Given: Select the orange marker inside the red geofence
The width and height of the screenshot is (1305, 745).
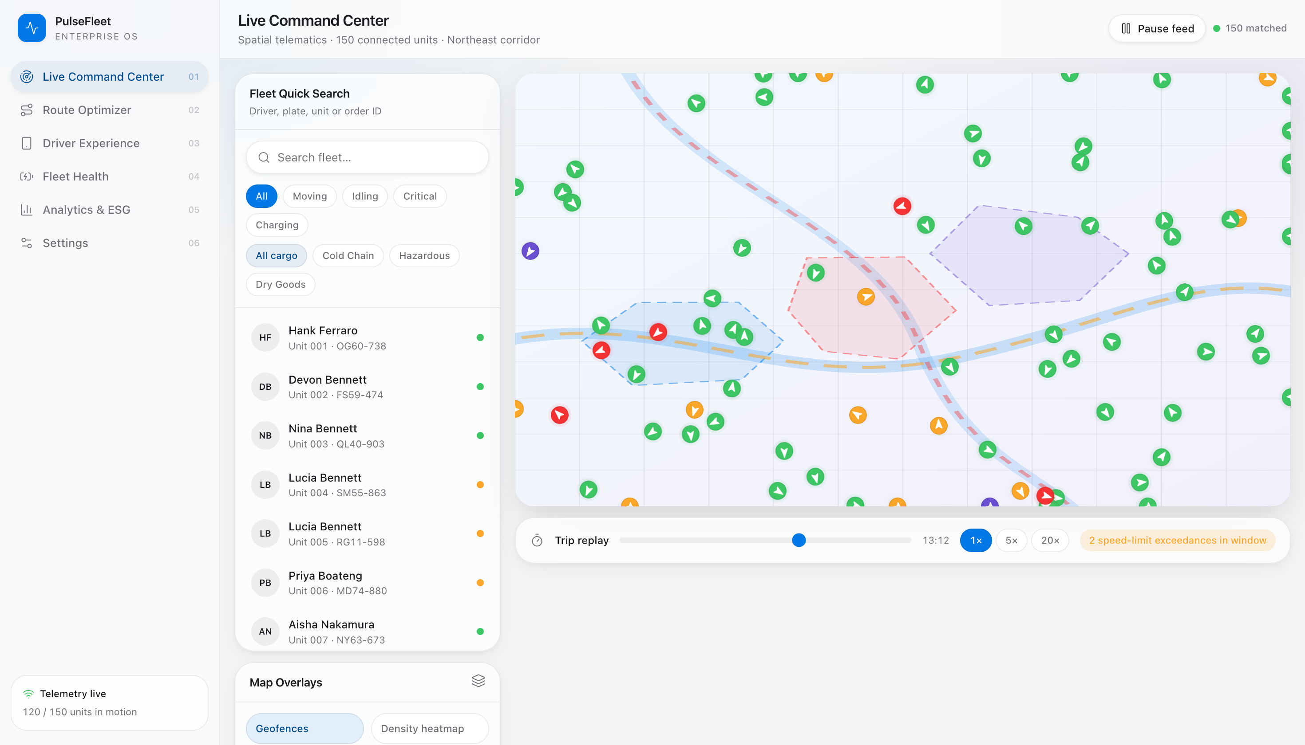Looking at the screenshot, I should (x=866, y=297).
